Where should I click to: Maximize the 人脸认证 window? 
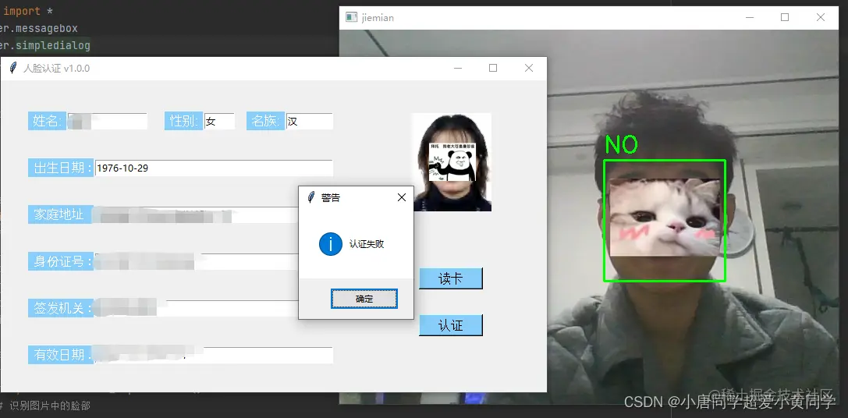pos(493,68)
